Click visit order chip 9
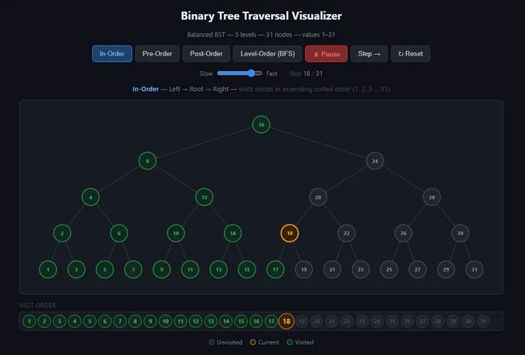The height and width of the screenshot is (355, 525). click(x=151, y=321)
